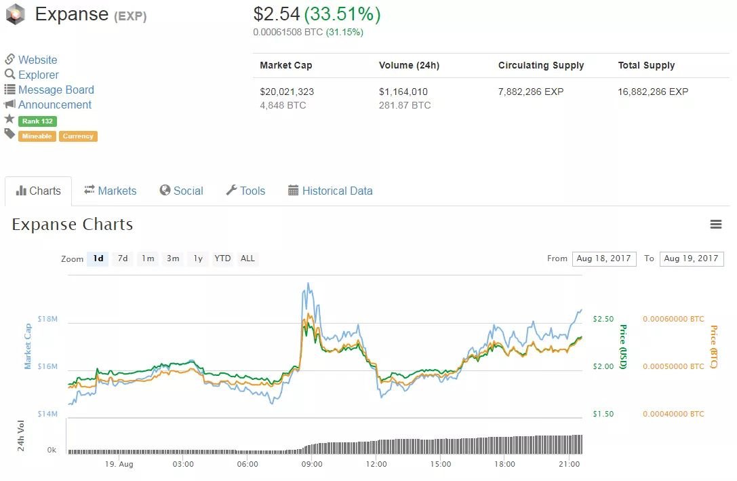Go to the Message Board link
The image size is (737, 481).
pos(56,90)
